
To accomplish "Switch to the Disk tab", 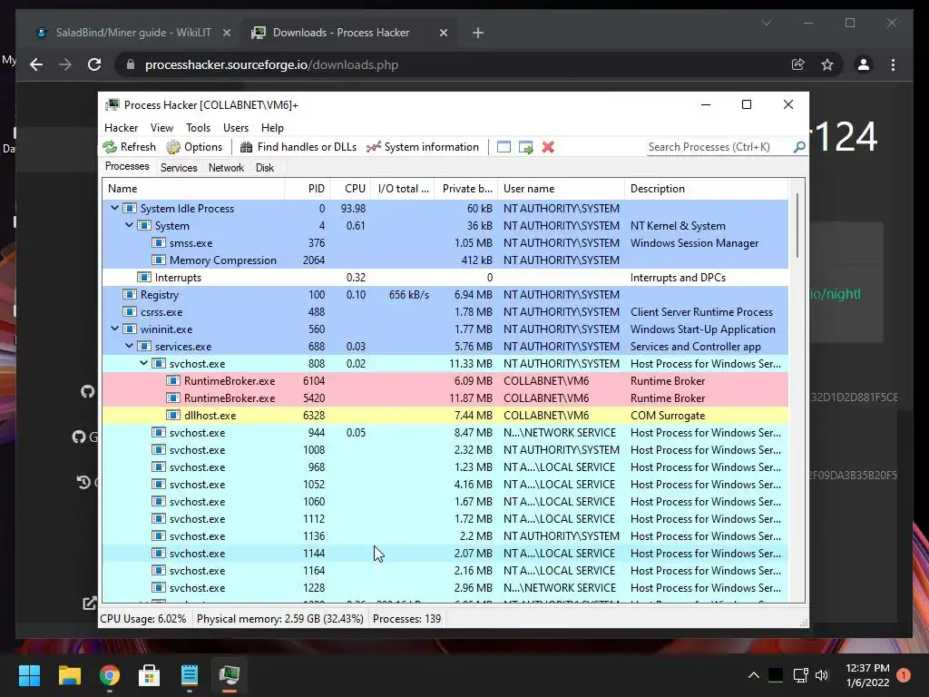I will [x=265, y=168].
